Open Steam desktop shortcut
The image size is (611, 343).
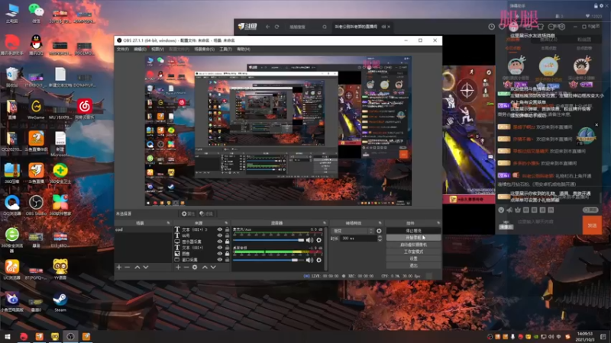coord(60,301)
